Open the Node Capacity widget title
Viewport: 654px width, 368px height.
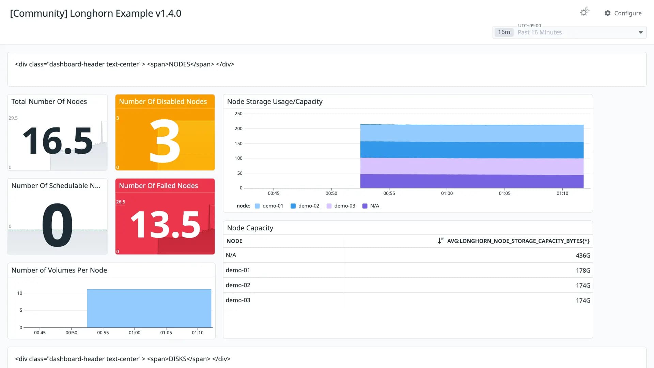(x=250, y=228)
